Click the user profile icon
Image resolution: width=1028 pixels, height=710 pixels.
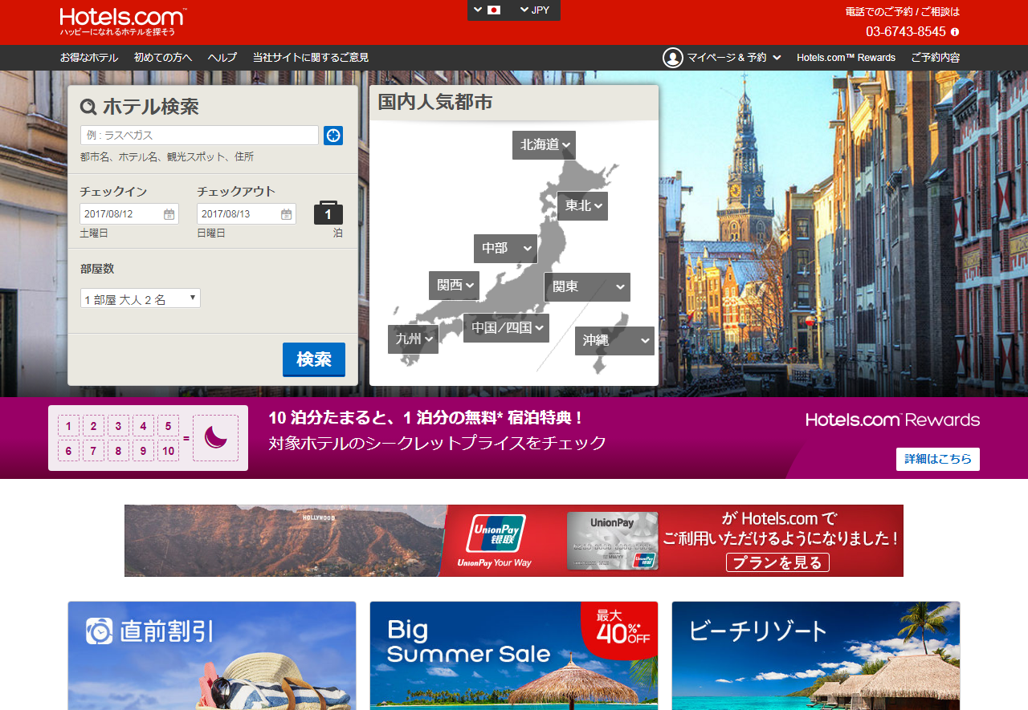tap(673, 58)
